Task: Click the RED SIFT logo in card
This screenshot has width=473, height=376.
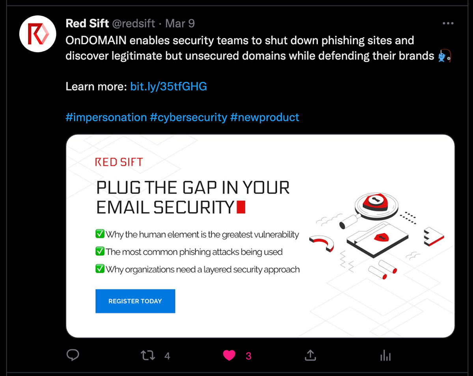Action: 119,162
